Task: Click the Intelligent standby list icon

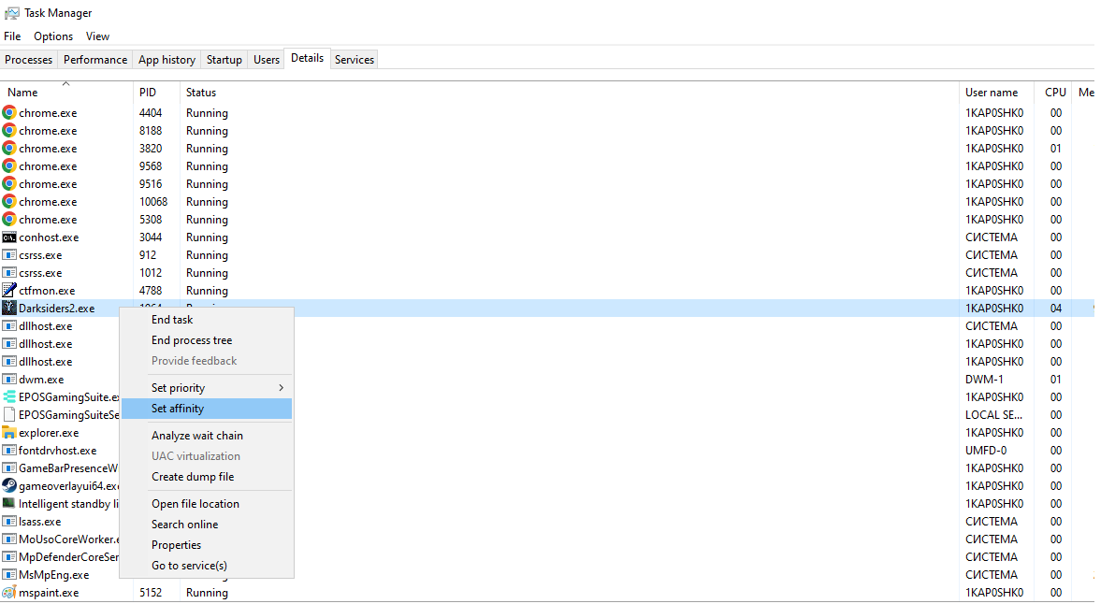Action: coord(9,503)
